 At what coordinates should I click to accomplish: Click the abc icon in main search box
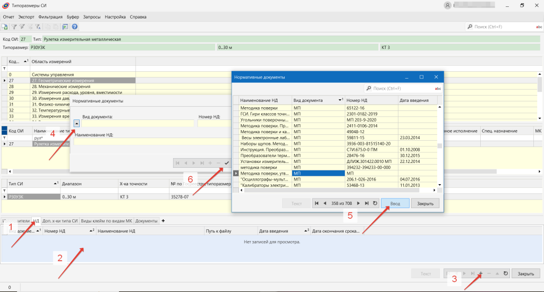539,27
